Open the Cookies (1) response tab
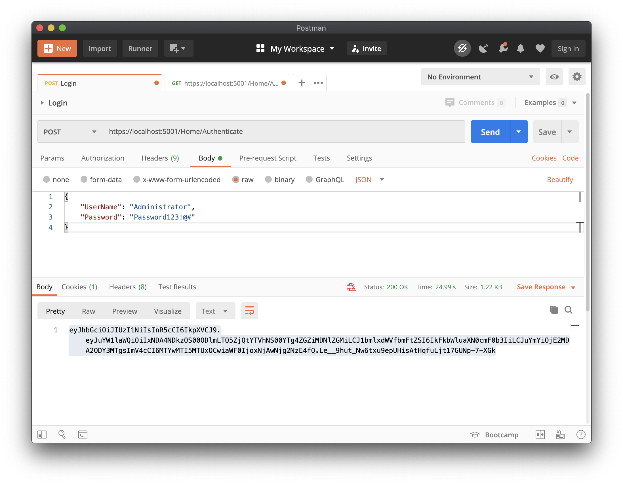 pyautogui.click(x=79, y=287)
